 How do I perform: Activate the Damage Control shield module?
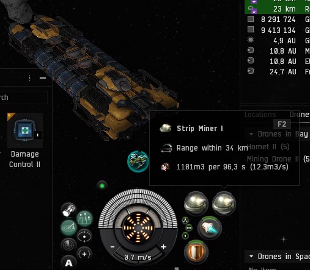pos(196,252)
